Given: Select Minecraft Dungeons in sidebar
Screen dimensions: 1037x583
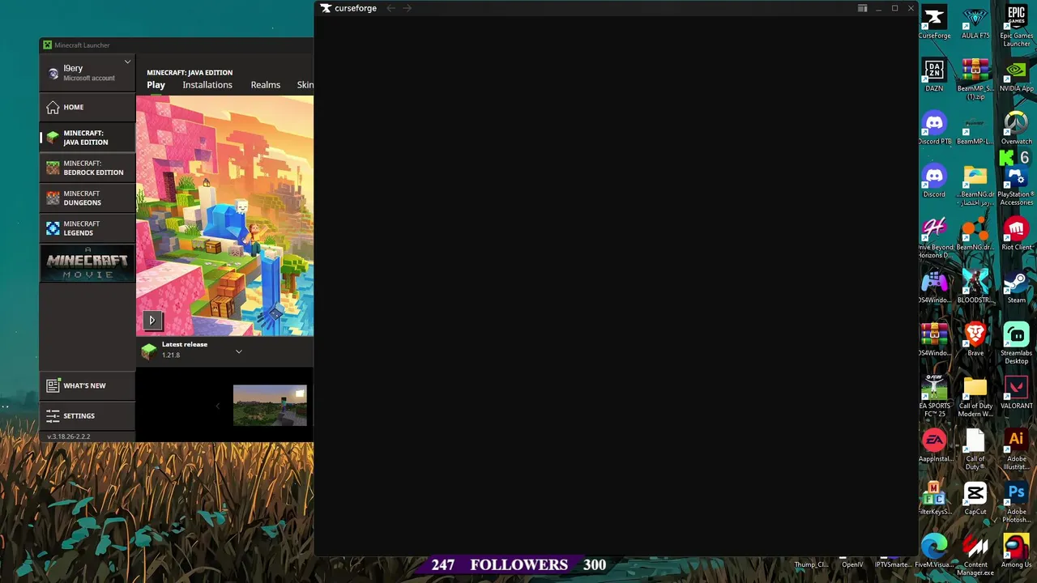Looking at the screenshot, I should tap(87, 198).
